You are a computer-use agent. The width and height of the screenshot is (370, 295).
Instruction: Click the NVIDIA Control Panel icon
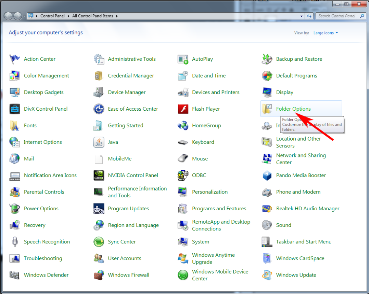click(x=99, y=175)
